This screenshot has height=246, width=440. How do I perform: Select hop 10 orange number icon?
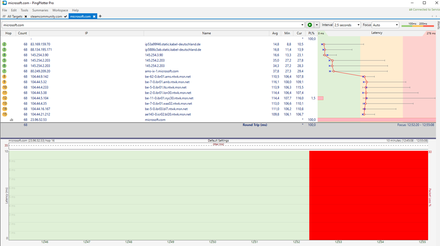click(4, 88)
